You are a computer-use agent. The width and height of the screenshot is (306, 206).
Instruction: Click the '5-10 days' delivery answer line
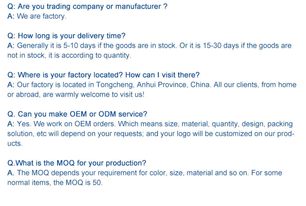149,46
